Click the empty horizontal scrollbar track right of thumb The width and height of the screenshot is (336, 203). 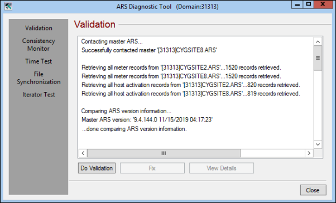coord(272,153)
